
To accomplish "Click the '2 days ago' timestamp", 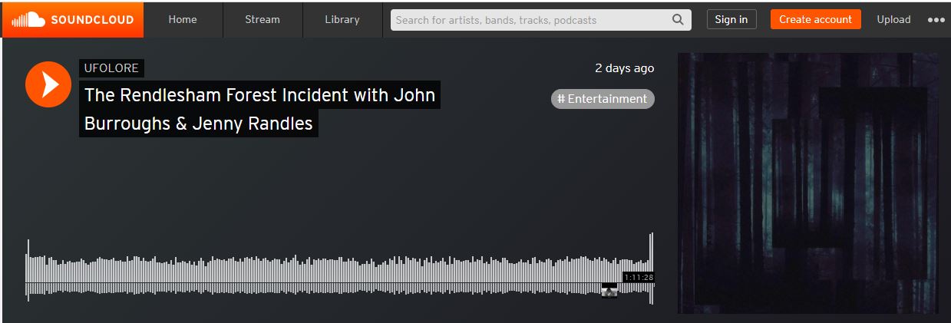I will 624,68.
